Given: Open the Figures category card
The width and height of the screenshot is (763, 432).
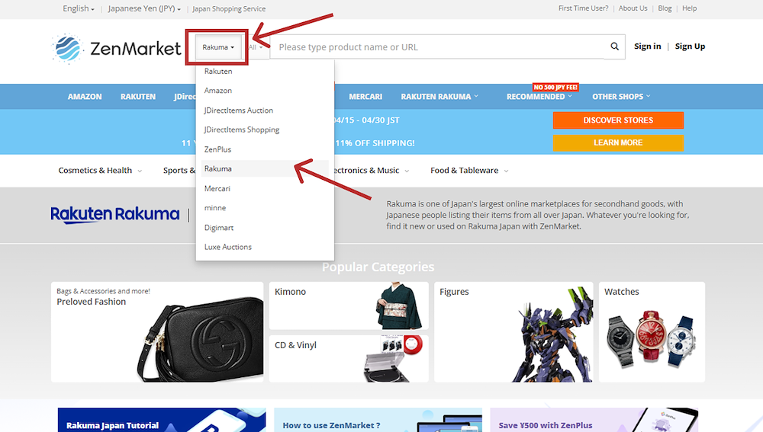Looking at the screenshot, I should [513, 332].
